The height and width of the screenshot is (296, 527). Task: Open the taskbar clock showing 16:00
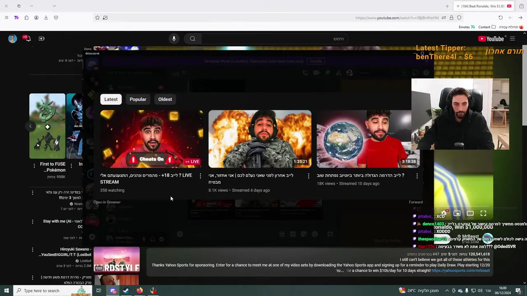click(x=503, y=291)
